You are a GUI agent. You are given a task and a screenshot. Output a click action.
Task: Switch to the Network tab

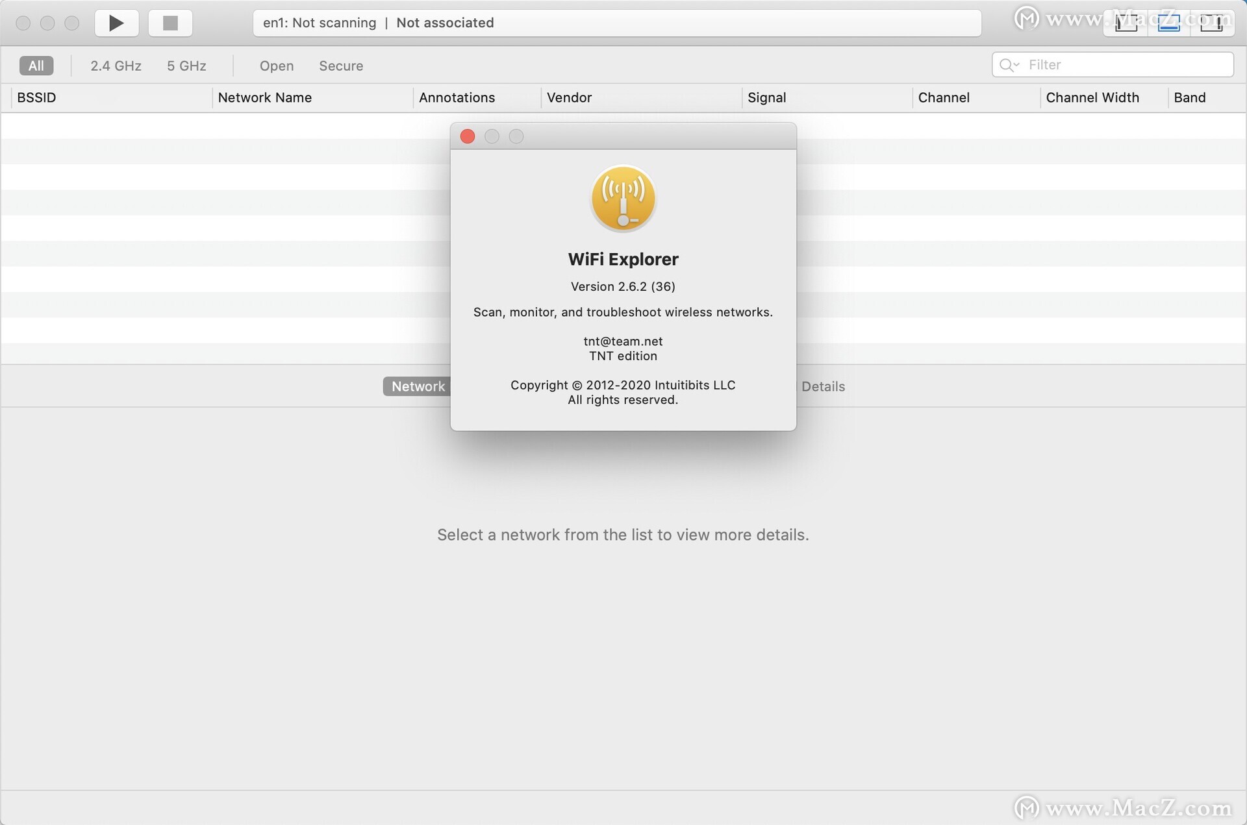pos(418,386)
